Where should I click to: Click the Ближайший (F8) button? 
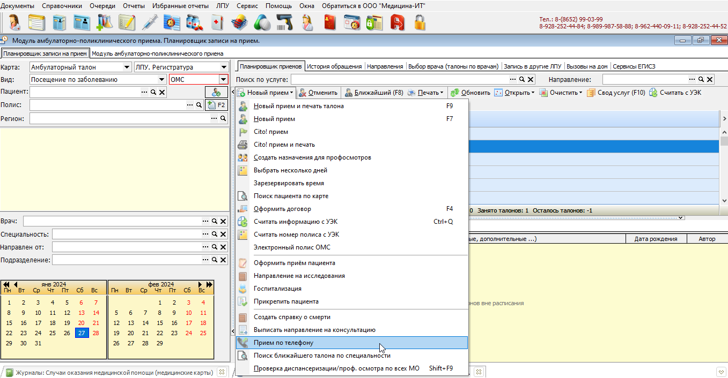click(x=374, y=93)
